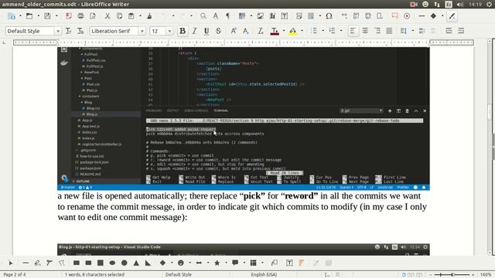This screenshot has width=495, height=278.
Task: Open Line Spacing dropdown arrow
Action: click(x=412, y=31)
